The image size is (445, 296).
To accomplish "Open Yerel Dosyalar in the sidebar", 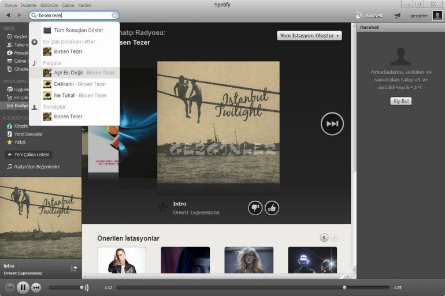I will tap(25, 134).
